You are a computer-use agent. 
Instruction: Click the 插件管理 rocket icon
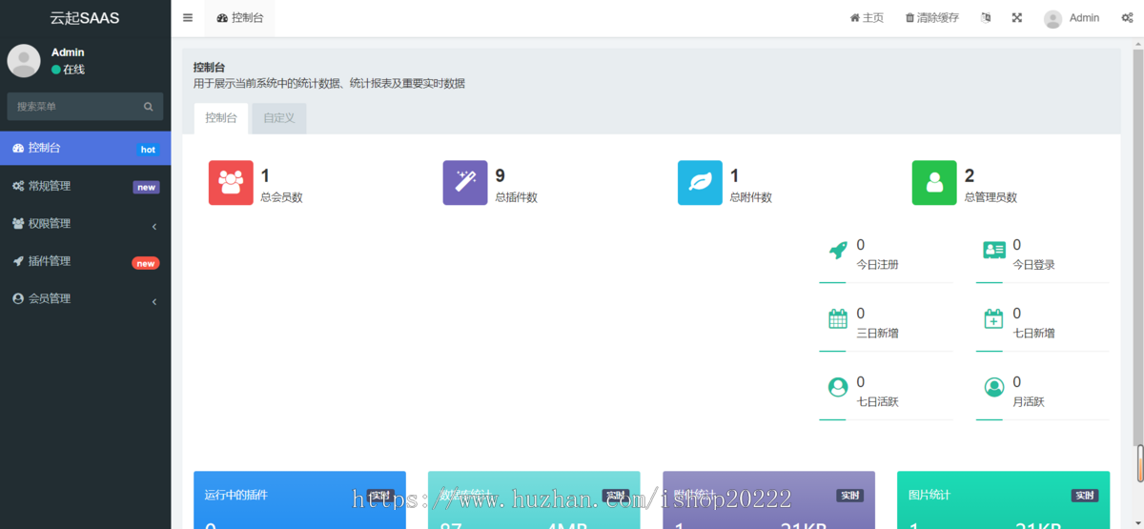click(x=18, y=261)
